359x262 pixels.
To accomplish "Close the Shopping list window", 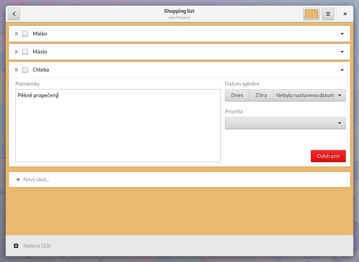I will pos(345,14).
